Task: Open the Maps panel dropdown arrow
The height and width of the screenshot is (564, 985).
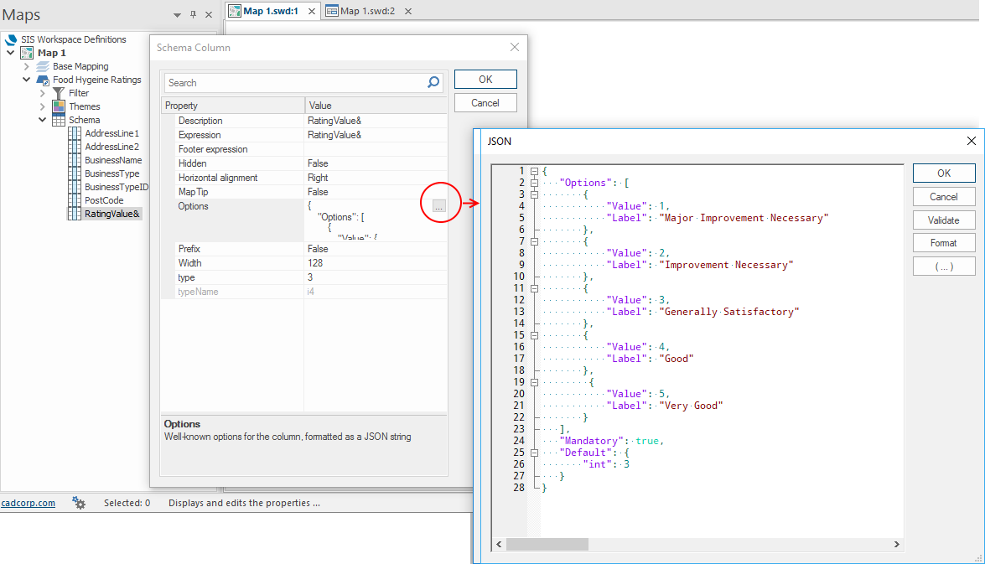Action: click(177, 15)
